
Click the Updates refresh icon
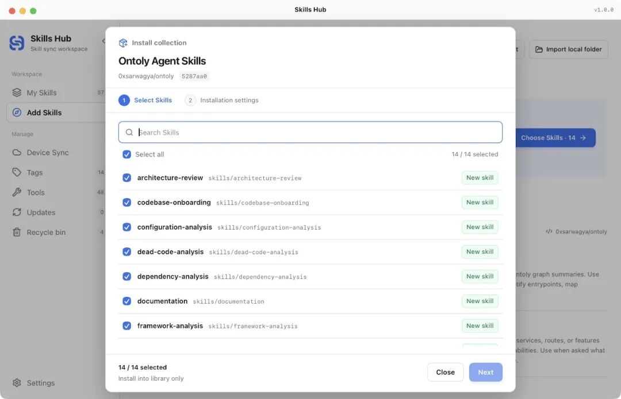pos(17,212)
